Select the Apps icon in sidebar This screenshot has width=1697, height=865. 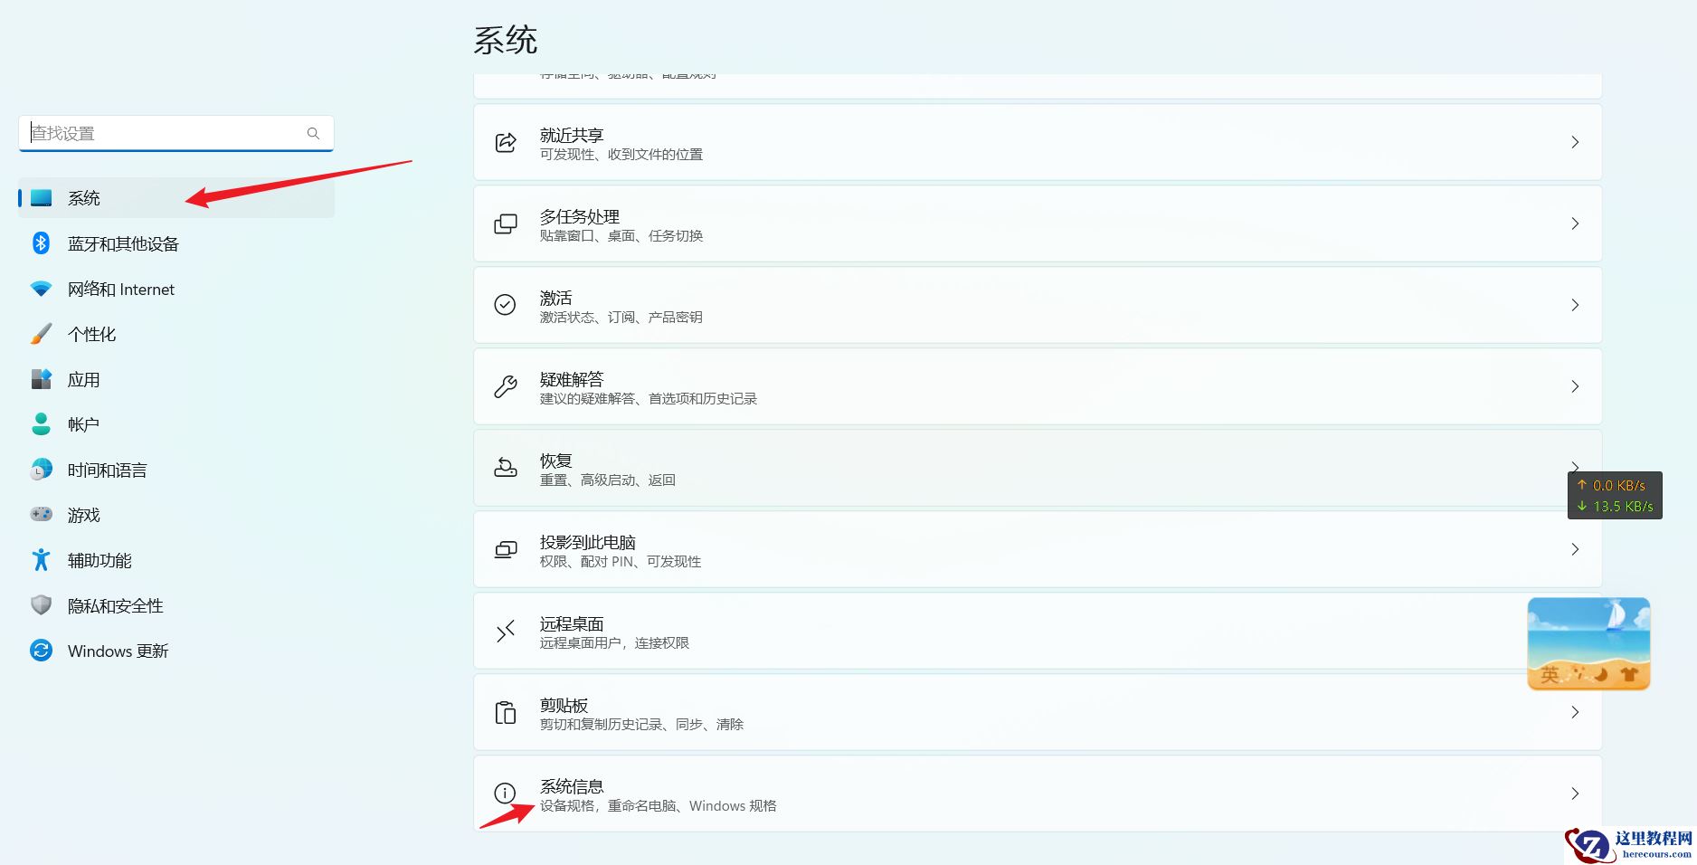(x=41, y=379)
